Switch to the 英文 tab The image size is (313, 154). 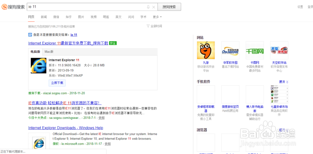point(119,17)
